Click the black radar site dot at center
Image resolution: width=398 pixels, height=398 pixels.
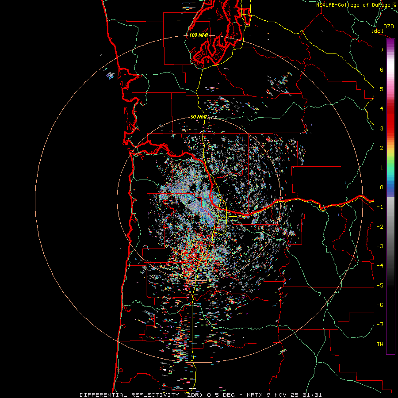point(199,199)
